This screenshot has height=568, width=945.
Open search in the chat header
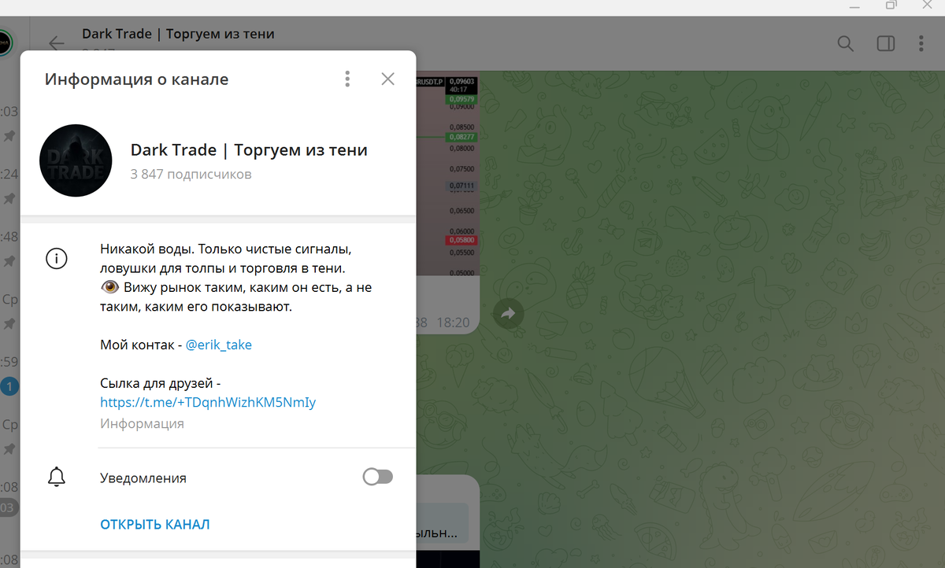845,43
